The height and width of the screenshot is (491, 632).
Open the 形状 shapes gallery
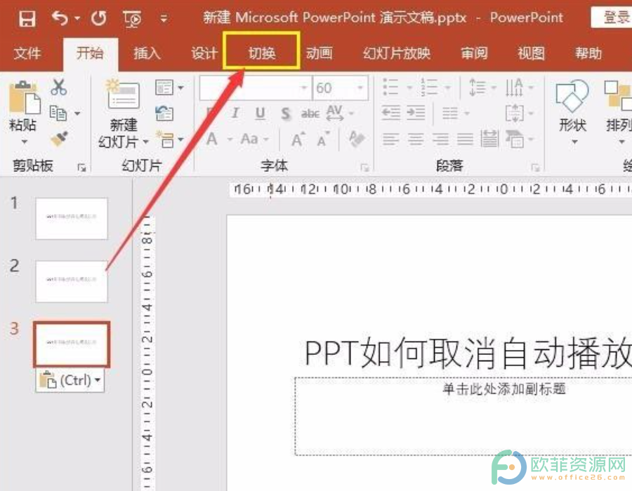572,113
